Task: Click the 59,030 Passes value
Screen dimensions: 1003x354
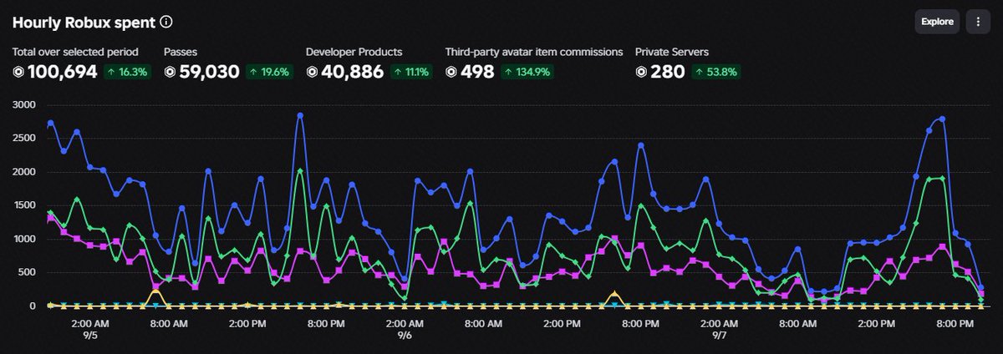Action: coord(210,73)
